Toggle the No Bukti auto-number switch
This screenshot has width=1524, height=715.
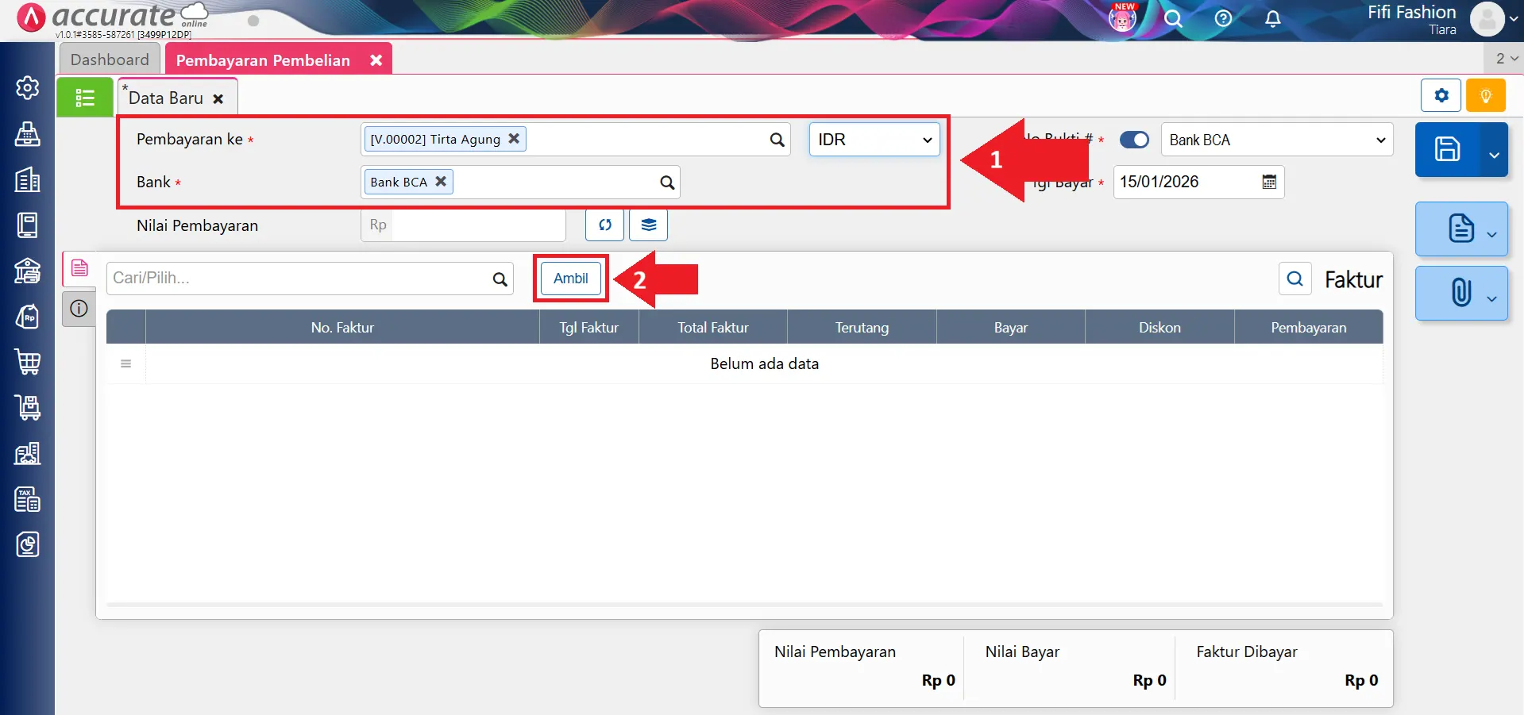click(1134, 140)
